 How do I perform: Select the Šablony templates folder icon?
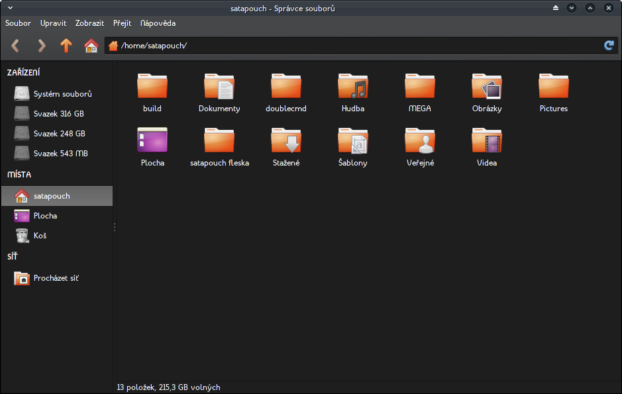coord(353,140)
